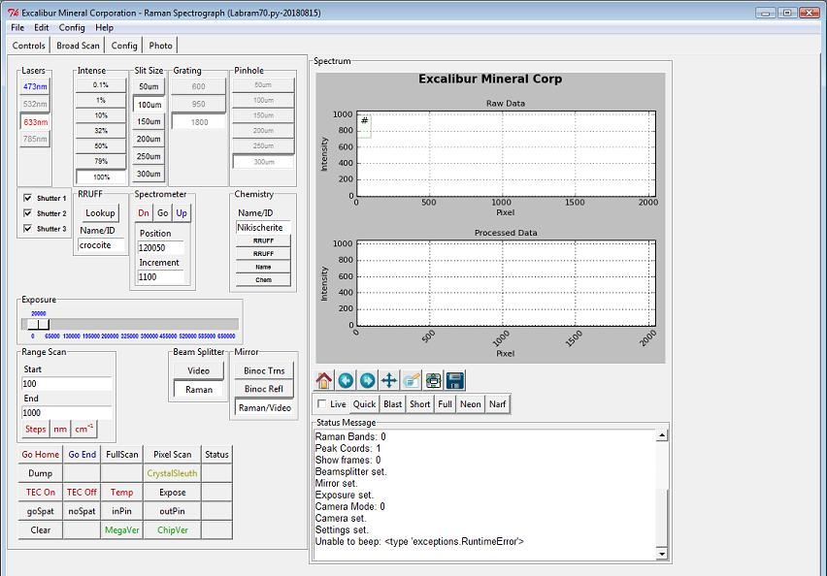
Task: Select the pan axes cross icon
Action: [x=389, y=380]
